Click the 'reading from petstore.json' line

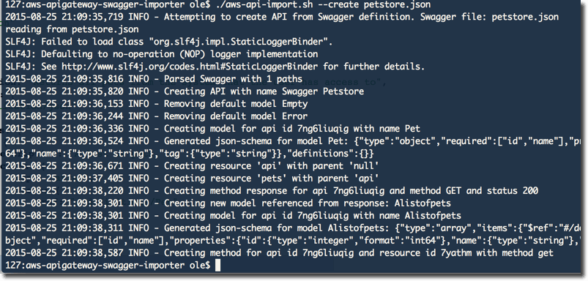[72, 29]
